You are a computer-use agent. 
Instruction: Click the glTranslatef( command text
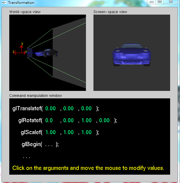click(x=28, y=108)
